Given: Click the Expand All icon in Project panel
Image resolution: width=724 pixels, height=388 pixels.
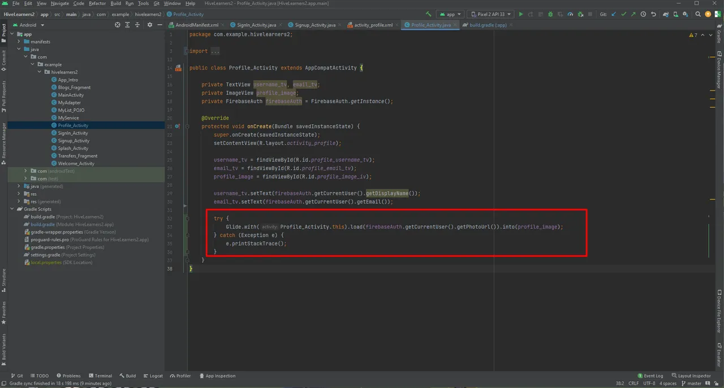Looking at the screenshot, I should 127,25.
